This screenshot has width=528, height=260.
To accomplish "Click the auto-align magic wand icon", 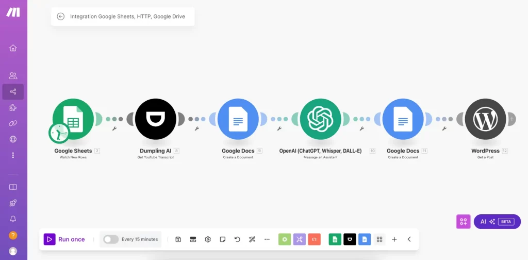I will [252, 239].
